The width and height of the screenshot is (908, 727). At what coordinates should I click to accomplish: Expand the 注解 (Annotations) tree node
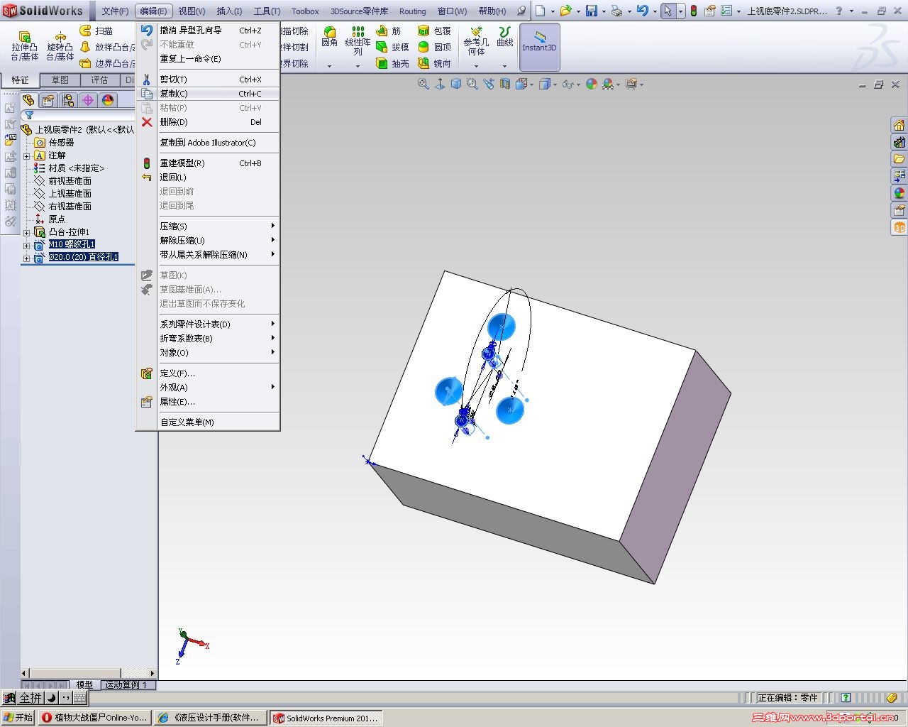tap(27, 155)
